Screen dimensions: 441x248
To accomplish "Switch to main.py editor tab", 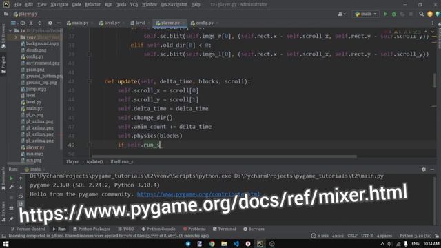I will (80, 23).
